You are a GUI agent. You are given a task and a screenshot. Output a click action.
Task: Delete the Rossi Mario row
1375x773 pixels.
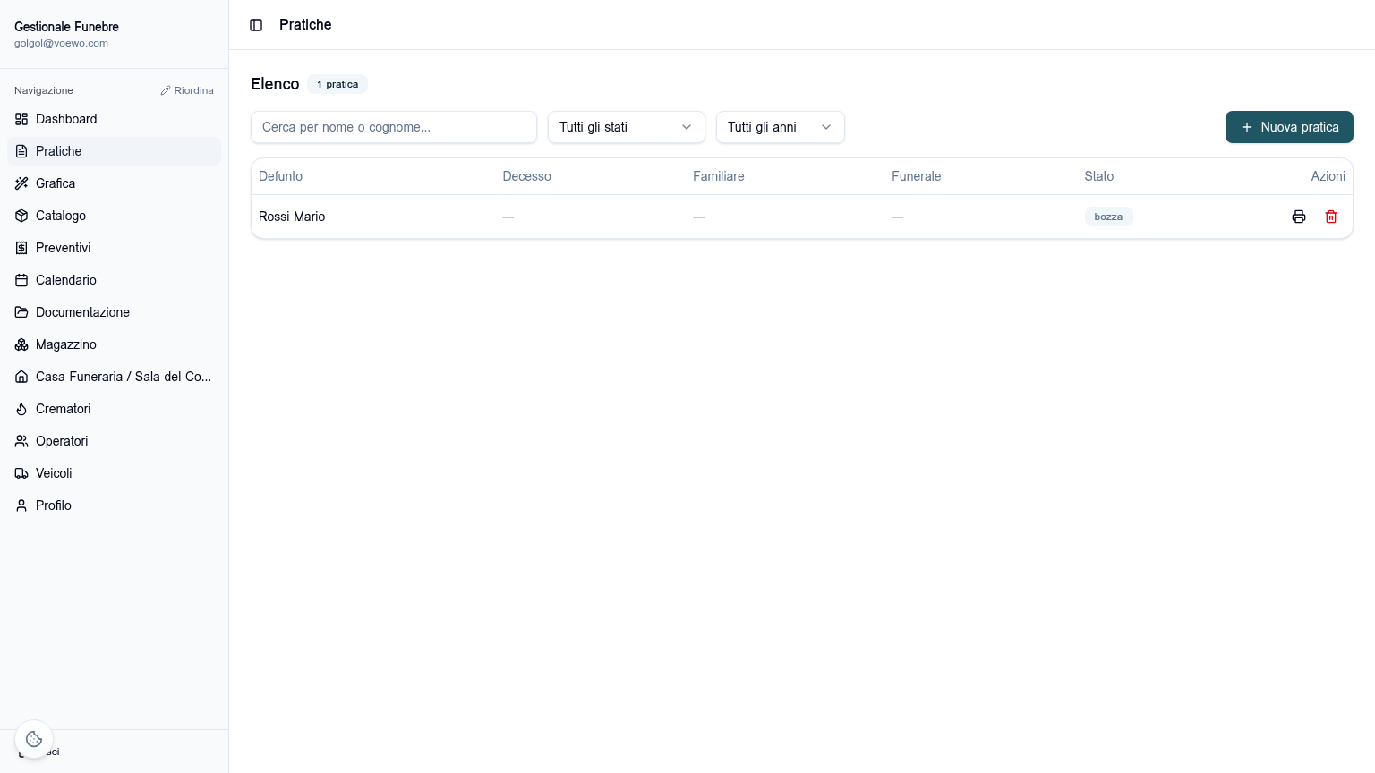click(1331, 217)
